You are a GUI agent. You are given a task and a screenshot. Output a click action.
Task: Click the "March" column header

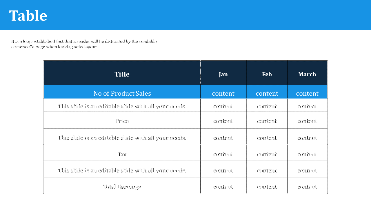click(x=307, y=74)
